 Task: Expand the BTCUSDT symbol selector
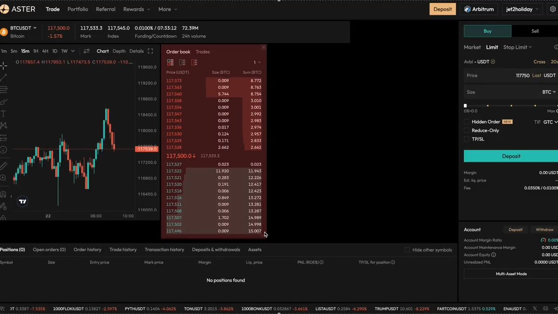22,27
